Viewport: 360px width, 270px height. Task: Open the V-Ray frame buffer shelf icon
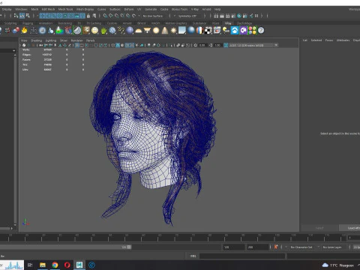click(x=217, y=31)
